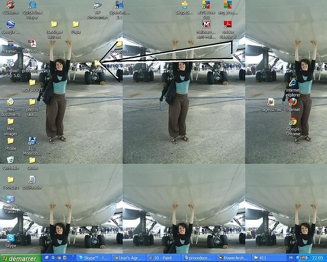
Task: Open the procedure document shortcut beside Firefox Setup
Action: [x=32, y=66]
